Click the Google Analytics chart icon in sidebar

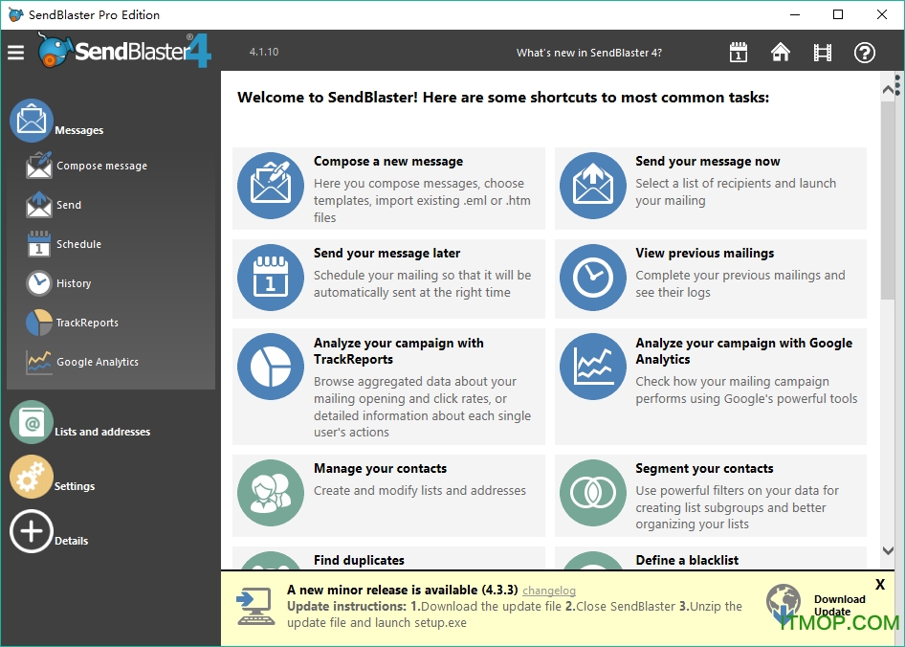39,362
